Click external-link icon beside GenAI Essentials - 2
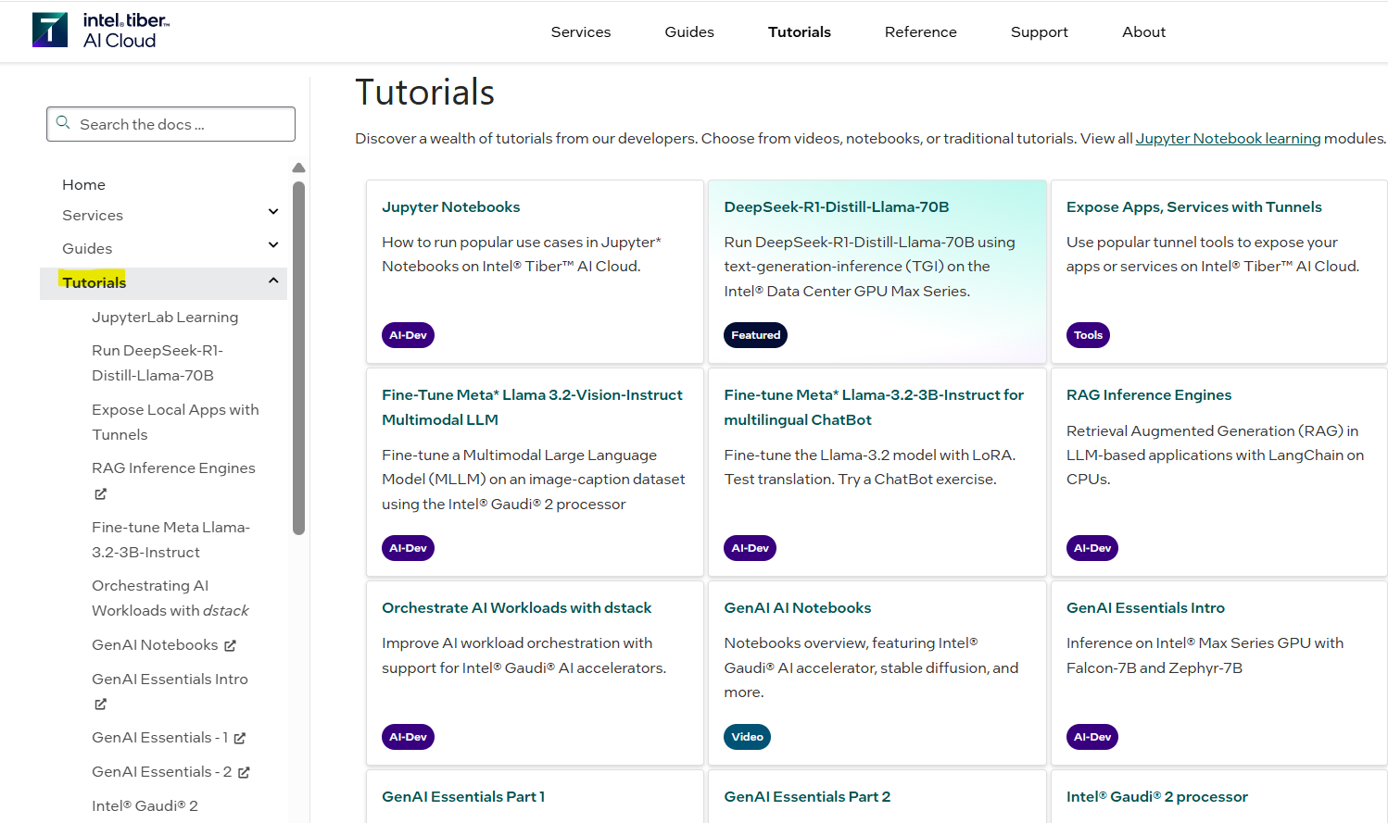 244,772
